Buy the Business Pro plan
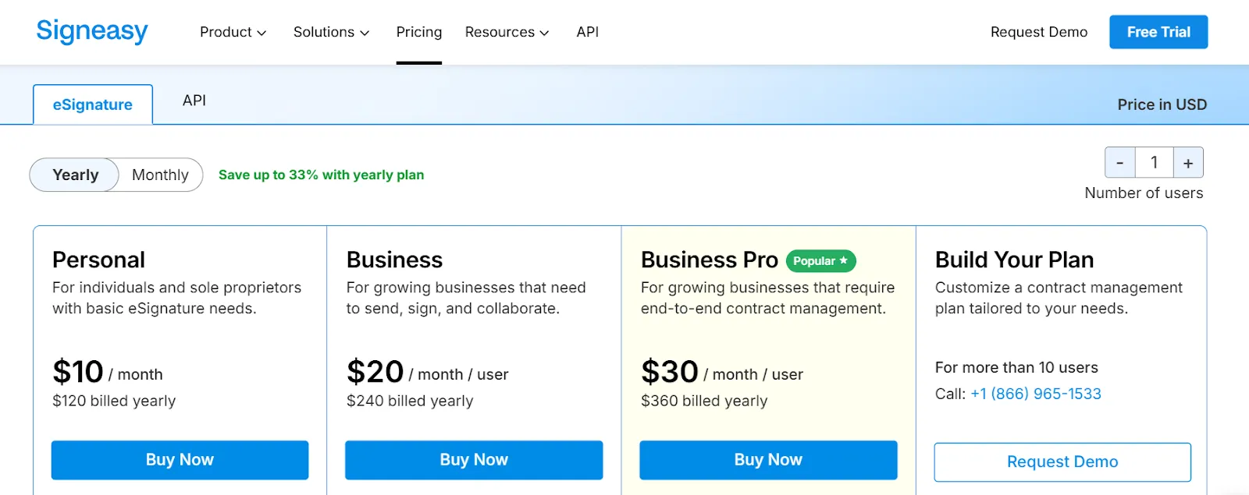The height and width of the screenshot is (495, 1249). (768, 460)
